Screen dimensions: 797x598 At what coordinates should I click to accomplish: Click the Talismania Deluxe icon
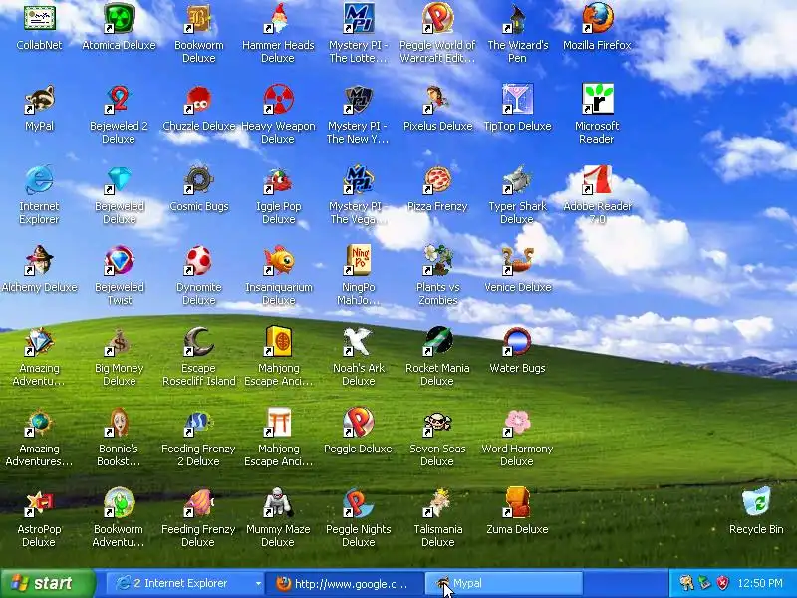[x=437, y=503]
